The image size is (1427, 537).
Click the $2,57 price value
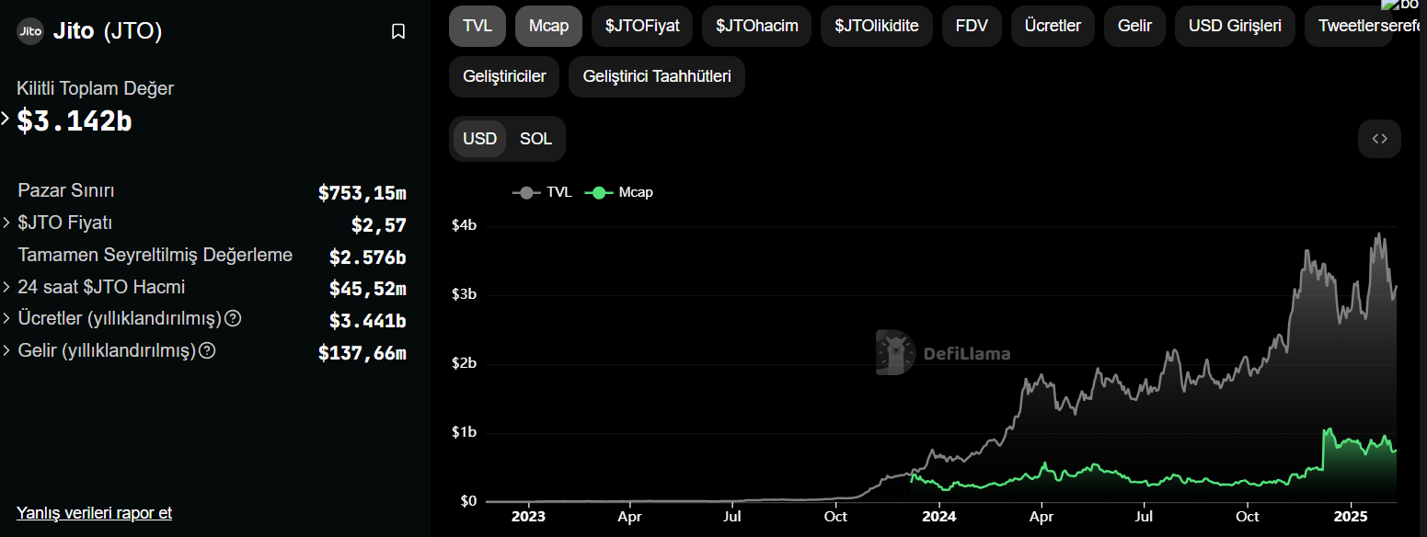click(x=378, y=225)
